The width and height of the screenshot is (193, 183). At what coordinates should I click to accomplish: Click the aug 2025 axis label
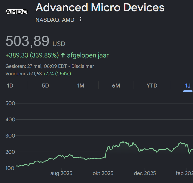coord(61,173)
